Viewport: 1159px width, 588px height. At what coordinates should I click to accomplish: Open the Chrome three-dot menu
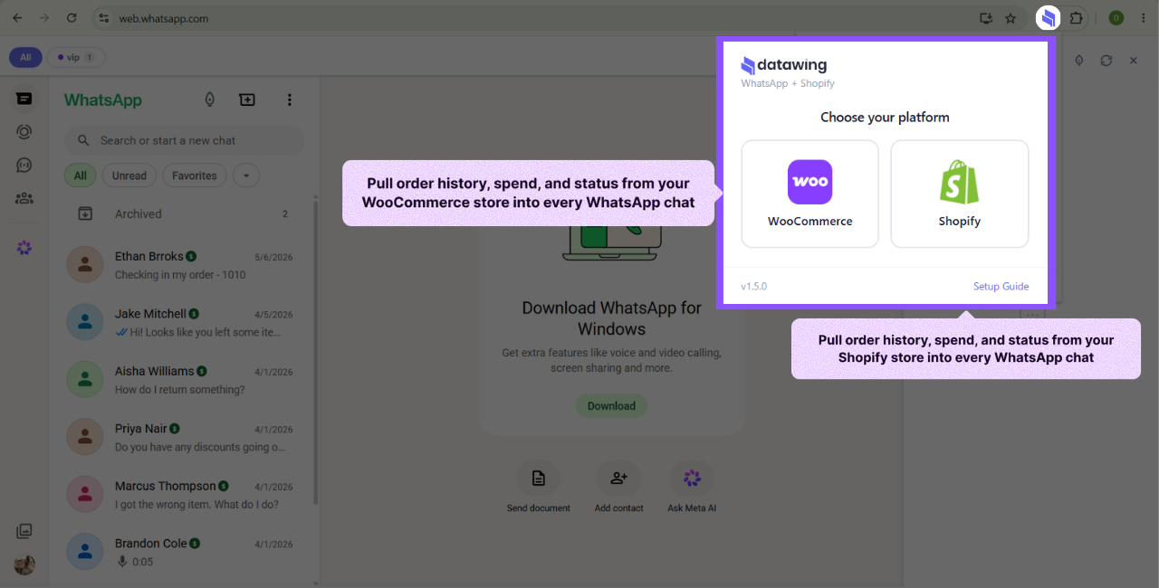click(x=1144, y=18)
